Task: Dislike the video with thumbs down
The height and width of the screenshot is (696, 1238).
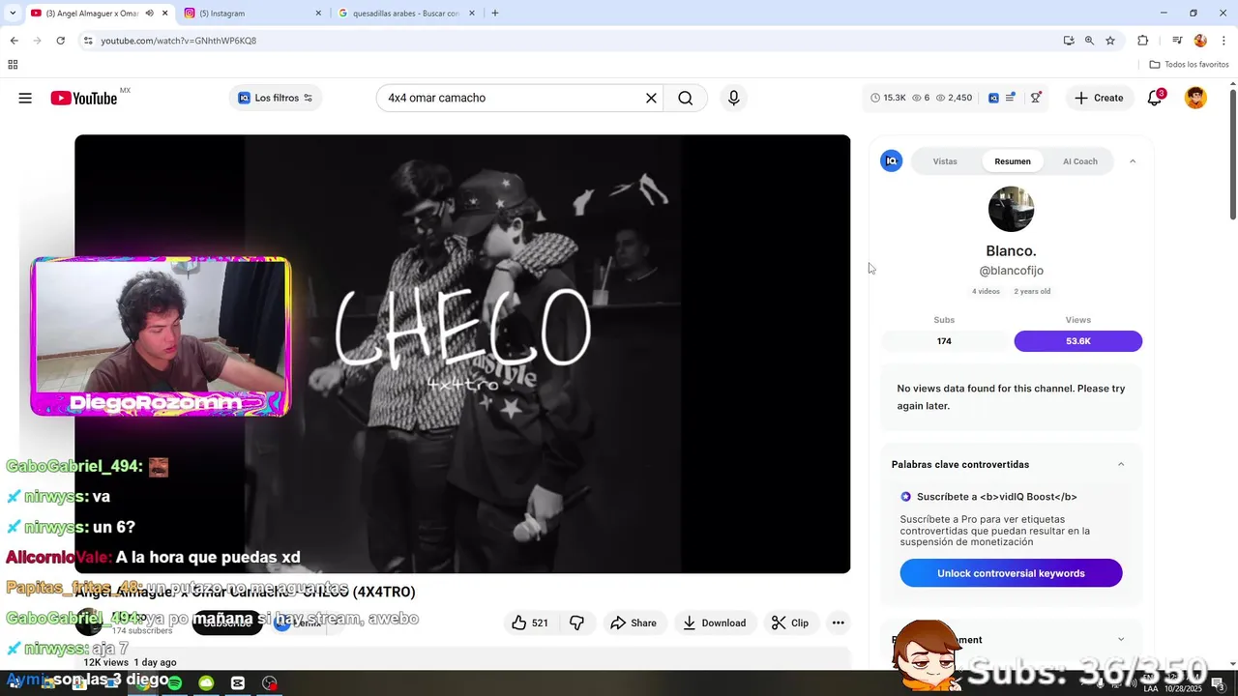Action: click(x=576, y=623)
